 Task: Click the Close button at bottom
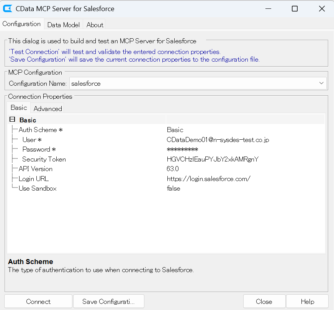pyautogui.click(x=264, y=301)
